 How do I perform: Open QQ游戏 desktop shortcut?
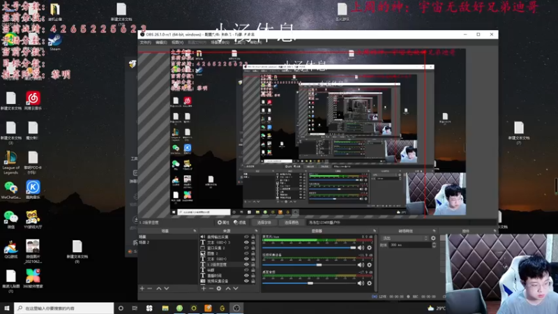(10, 249)
